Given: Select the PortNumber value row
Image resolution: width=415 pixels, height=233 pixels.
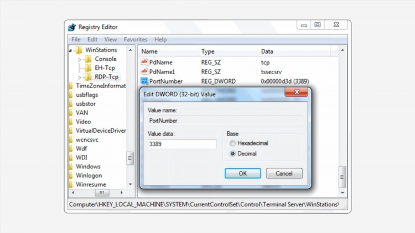Looking at the screenshot, I should [x=238, y=81].
